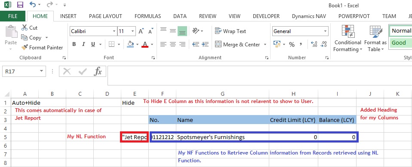
Task: Open Format as Table menu
Action: click(x=375, y=38)
